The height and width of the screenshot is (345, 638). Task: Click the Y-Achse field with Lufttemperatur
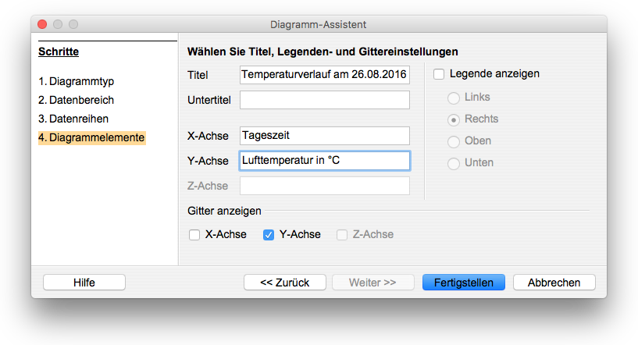pos(324,161)
